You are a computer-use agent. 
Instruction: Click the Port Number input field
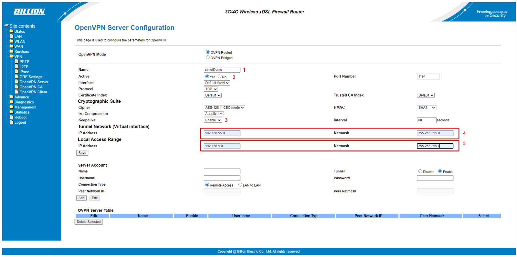click(x=428, y=77)
